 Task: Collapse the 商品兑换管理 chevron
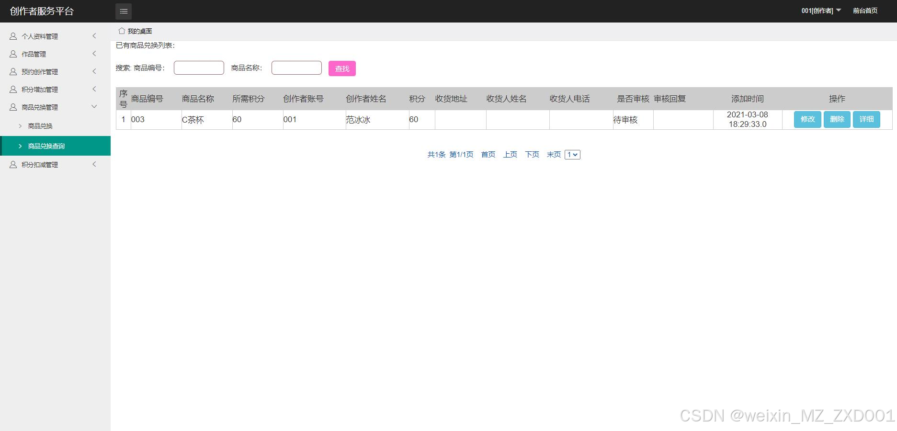tap(94, 107)
